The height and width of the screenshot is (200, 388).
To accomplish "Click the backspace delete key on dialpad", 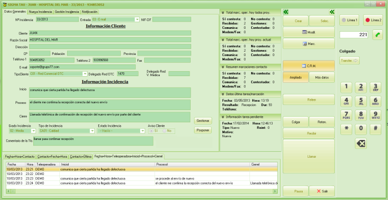I will [x=360, y=143].
